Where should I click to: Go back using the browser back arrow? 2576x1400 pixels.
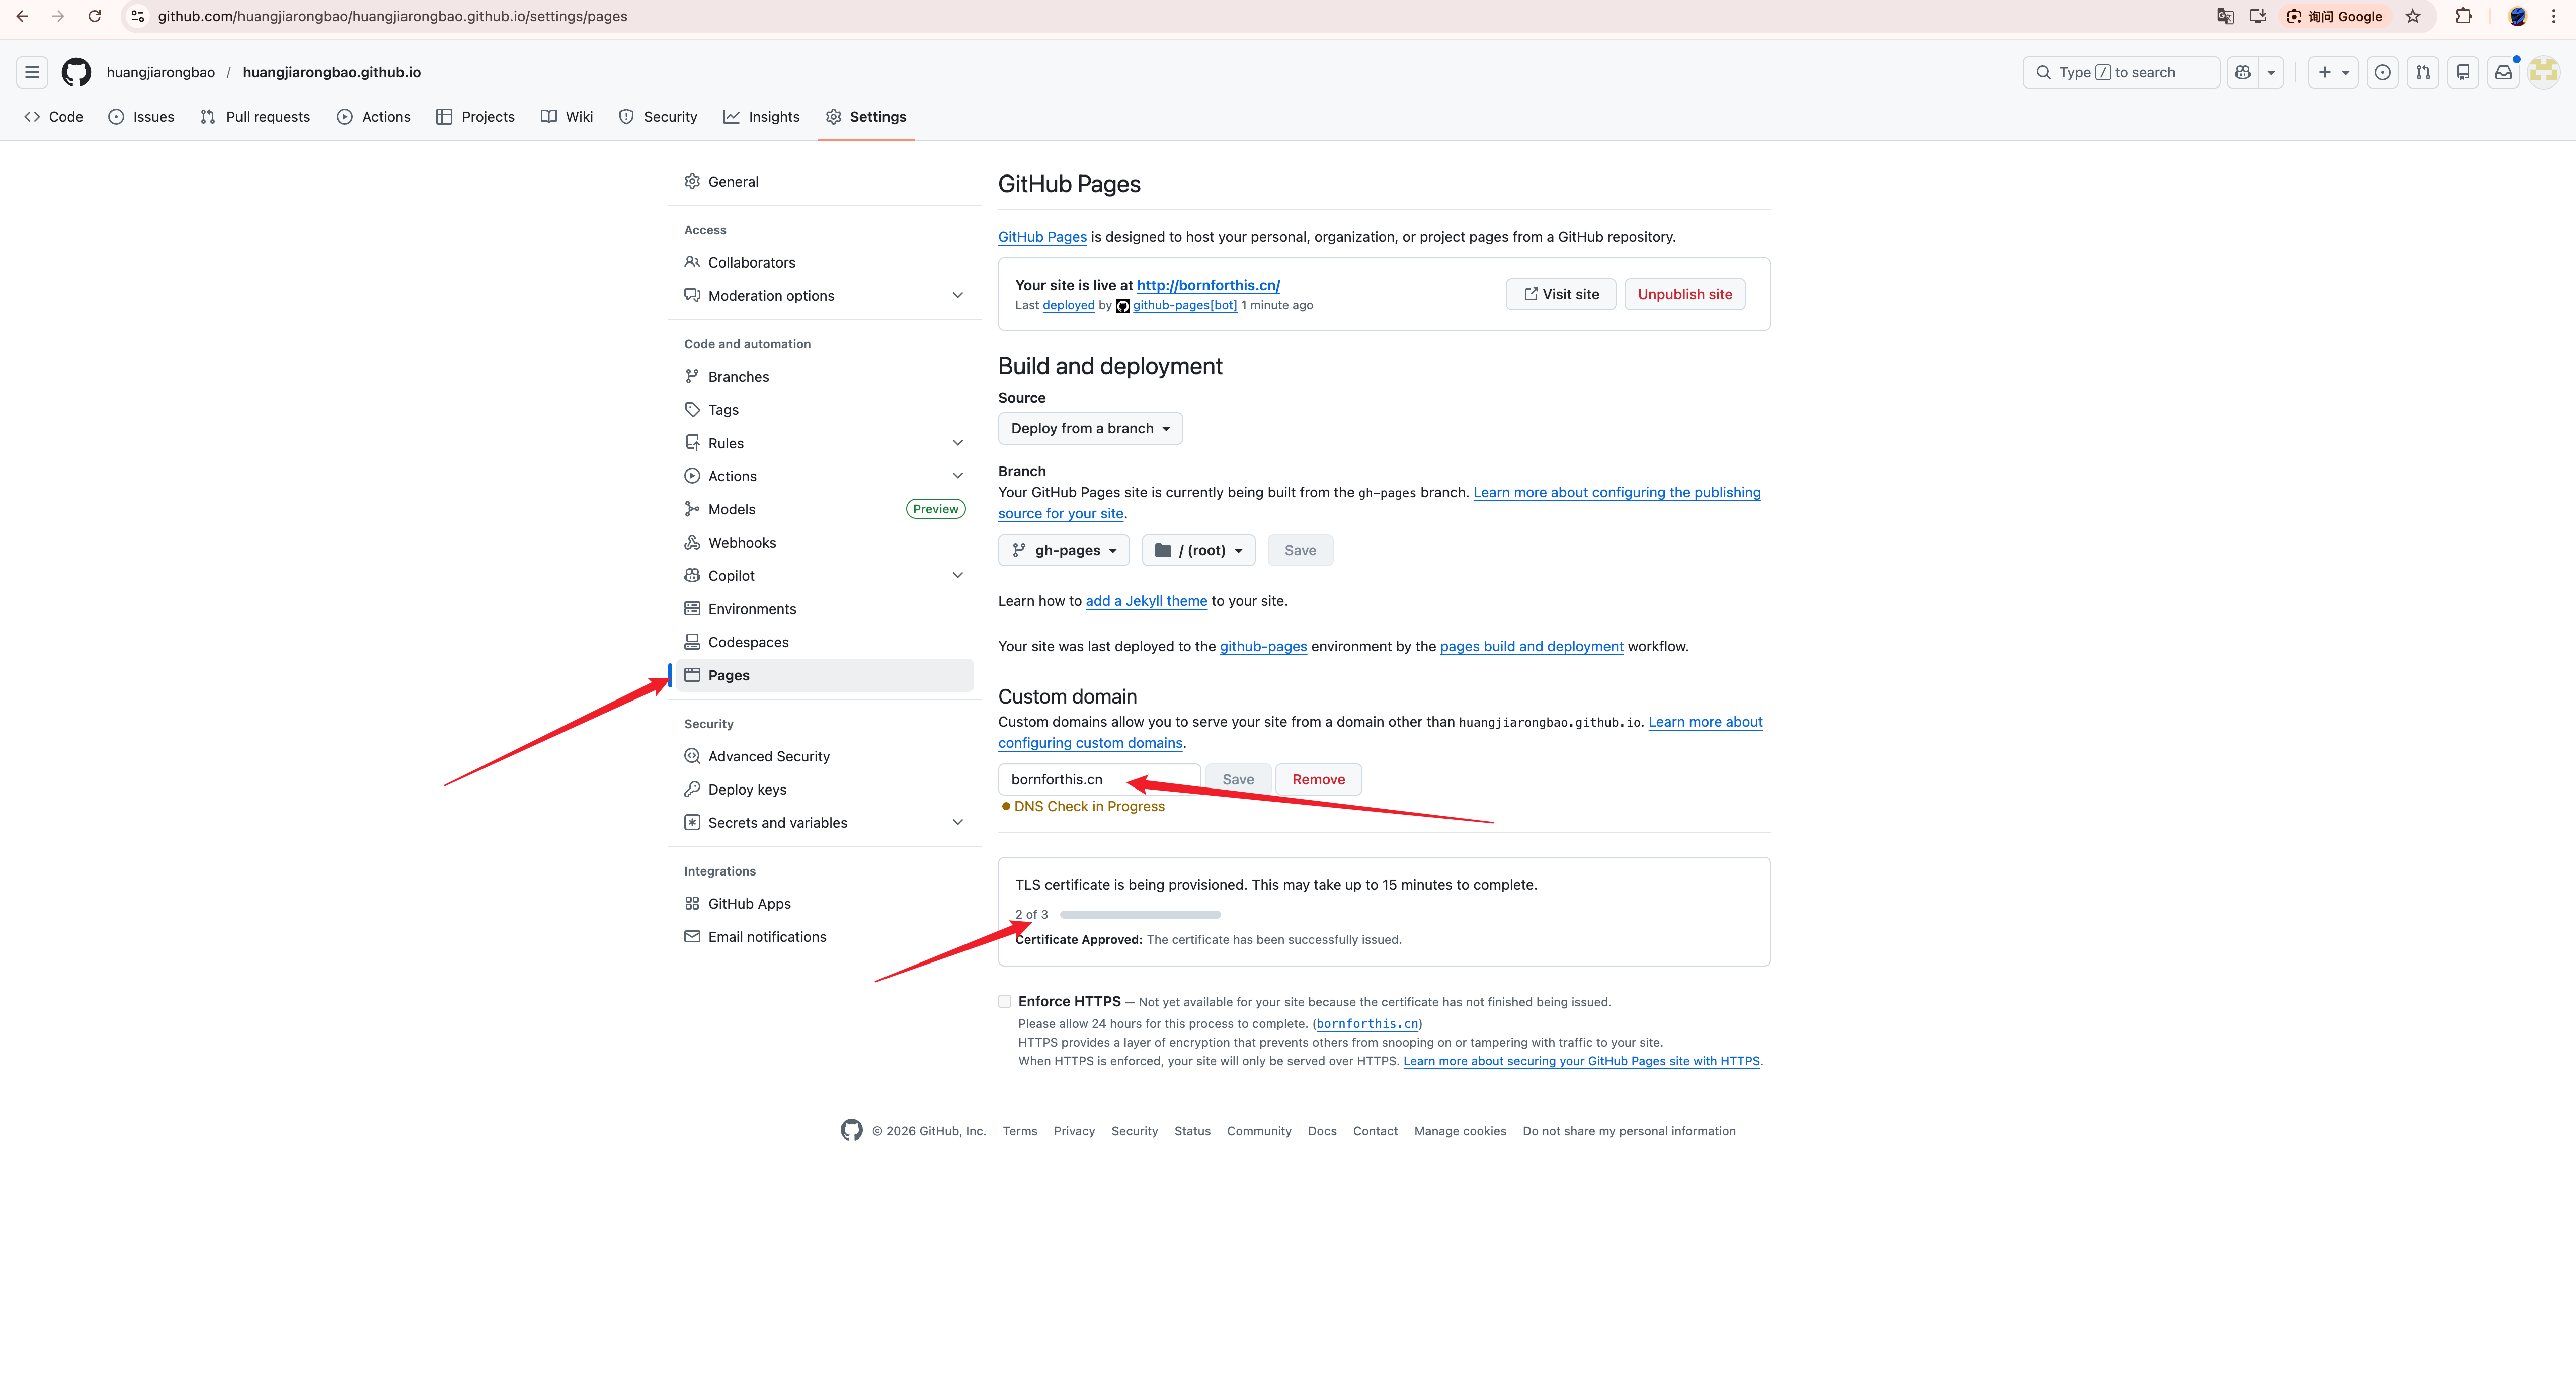click(22, 16)
